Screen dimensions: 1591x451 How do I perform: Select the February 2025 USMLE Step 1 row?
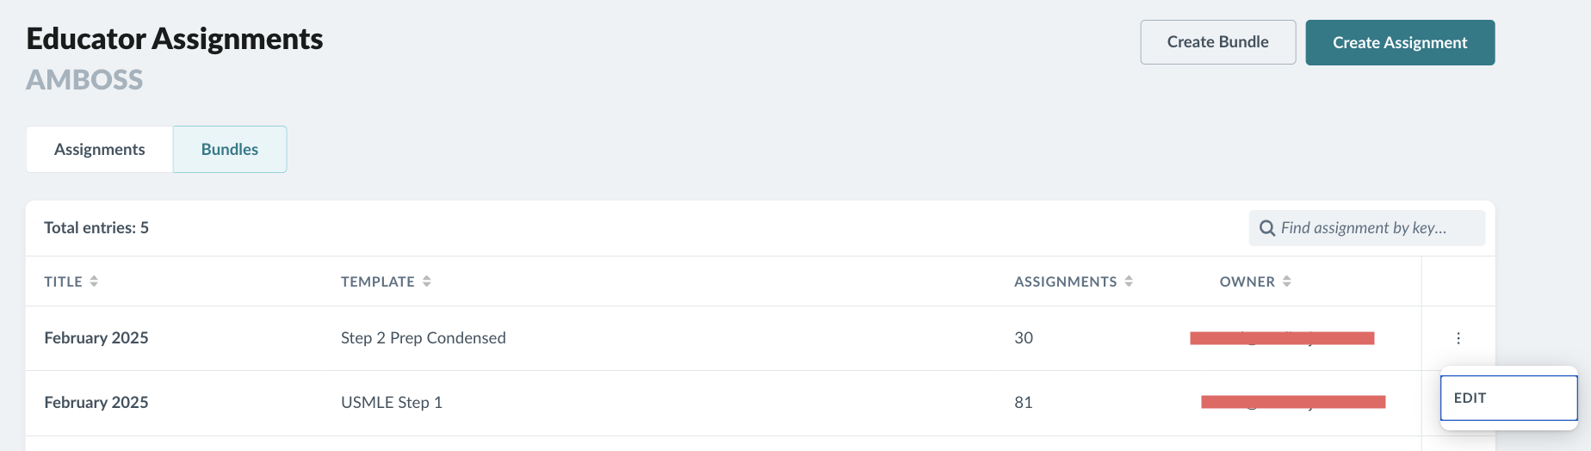(x=723, y=403)
